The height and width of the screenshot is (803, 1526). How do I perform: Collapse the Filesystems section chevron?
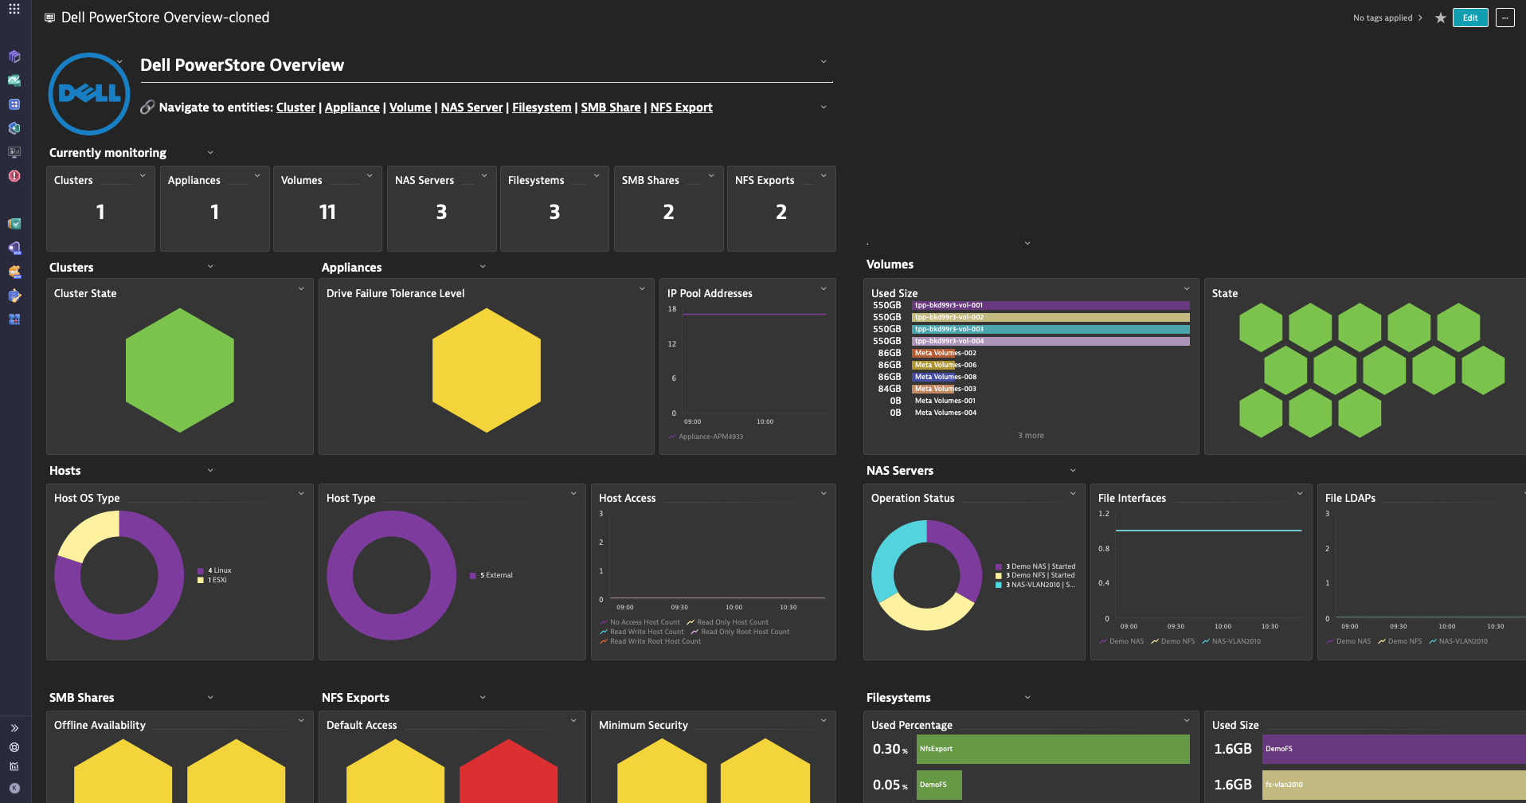[x=1027, y=697]
